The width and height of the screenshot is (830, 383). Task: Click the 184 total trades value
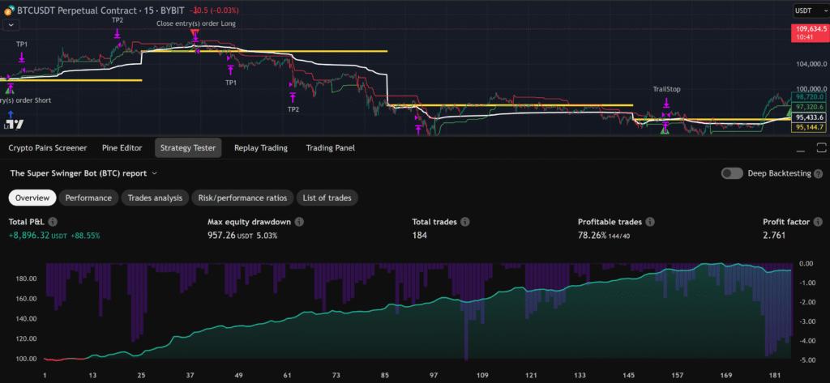coord(420,235)
